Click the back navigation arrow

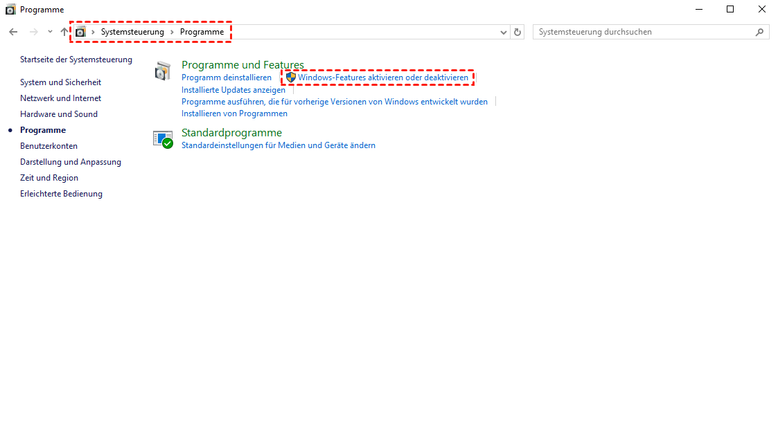click(13, 32)
